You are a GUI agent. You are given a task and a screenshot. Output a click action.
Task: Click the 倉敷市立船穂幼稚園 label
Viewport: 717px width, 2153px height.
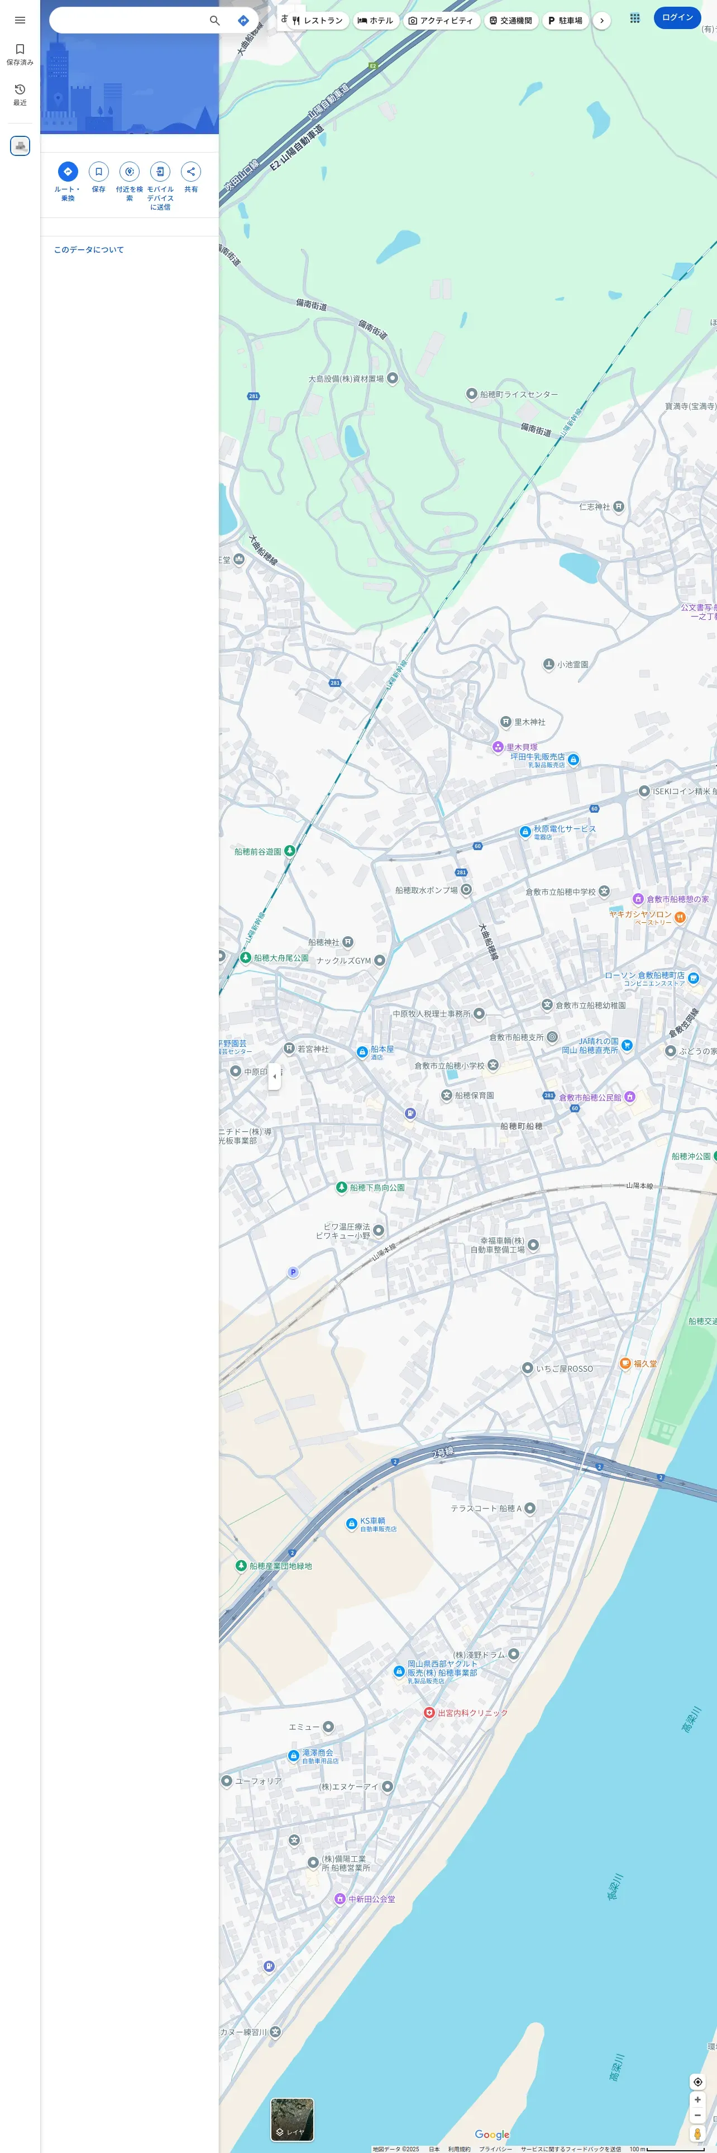coord(591,1006)
